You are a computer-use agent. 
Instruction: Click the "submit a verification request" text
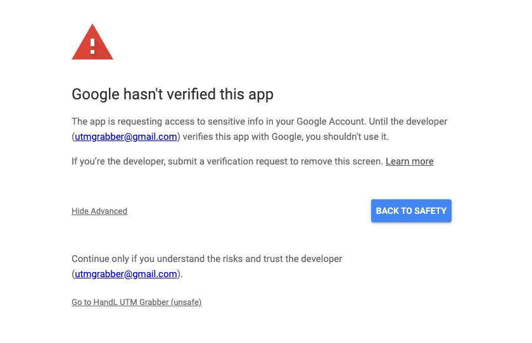(x=229, y=161)
